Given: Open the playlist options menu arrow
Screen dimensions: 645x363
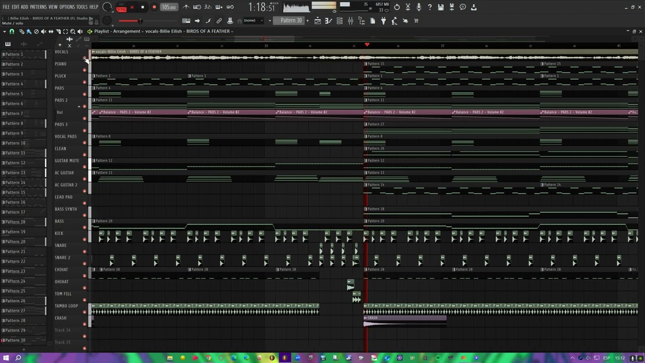Looking at the screenshot, I should coord(4,31).
